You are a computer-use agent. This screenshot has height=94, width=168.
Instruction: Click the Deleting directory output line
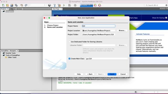(85, 79)
